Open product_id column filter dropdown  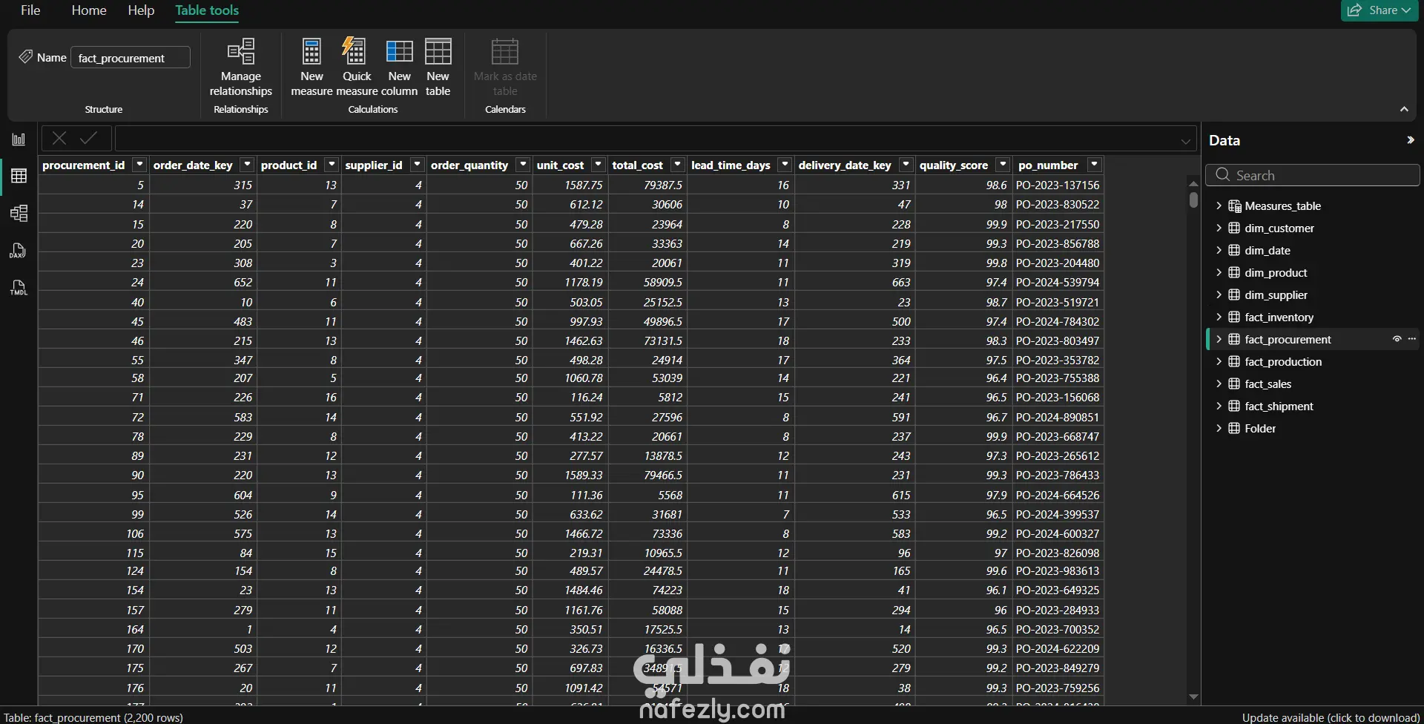pyautogui.click(x=332, y=165)
